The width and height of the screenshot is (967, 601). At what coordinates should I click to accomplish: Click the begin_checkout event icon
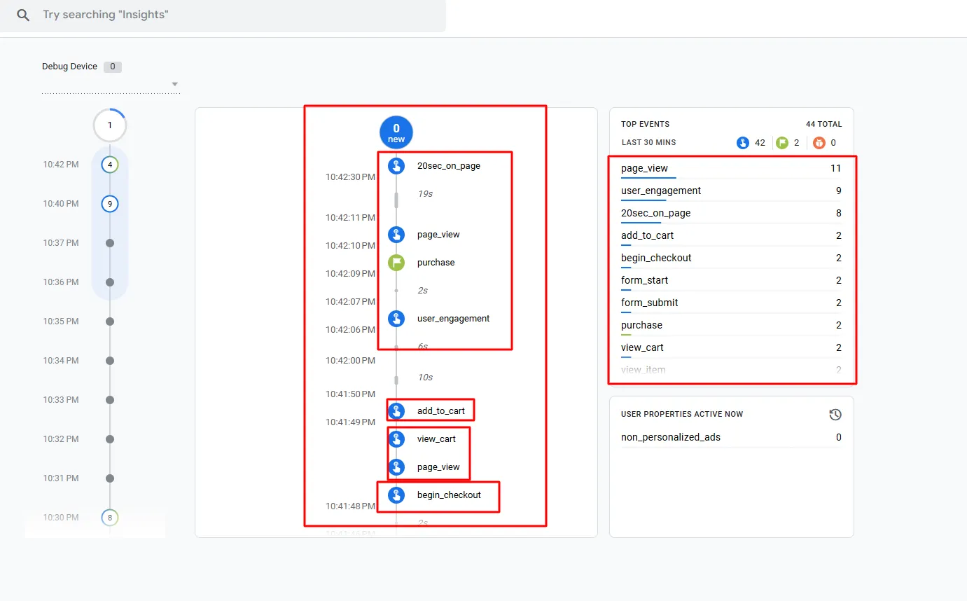pos(396,495)
